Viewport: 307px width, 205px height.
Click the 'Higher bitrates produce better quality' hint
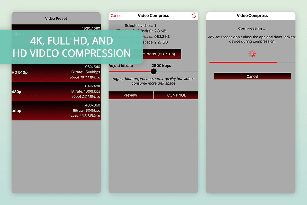153,81
